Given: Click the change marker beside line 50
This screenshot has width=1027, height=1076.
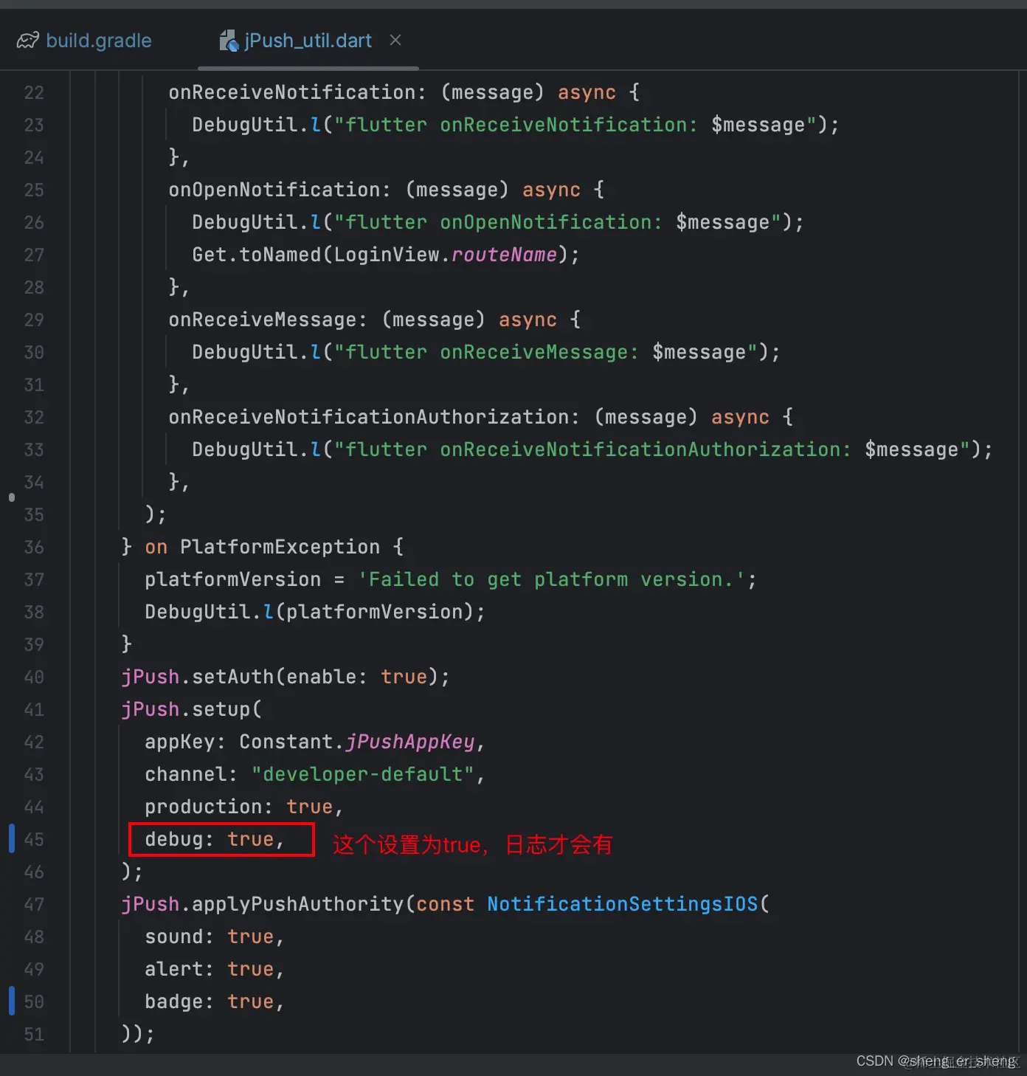Looking at the screenshot, I should coord(11,1001).
